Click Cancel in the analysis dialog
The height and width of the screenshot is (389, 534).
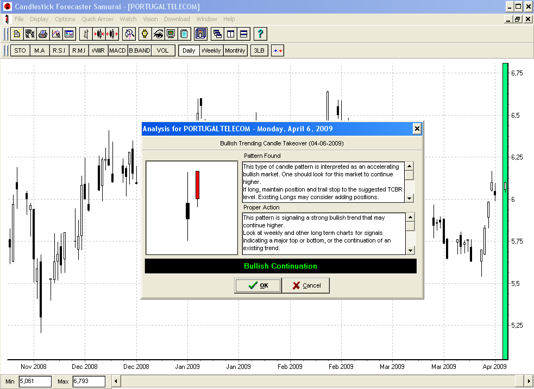click(x=306, y=285)
